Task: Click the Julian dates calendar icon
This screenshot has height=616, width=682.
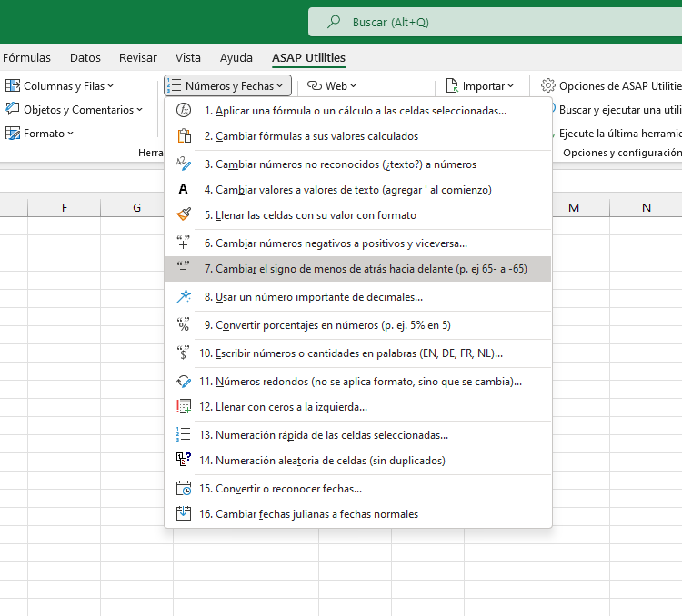Action: (184, 513)
